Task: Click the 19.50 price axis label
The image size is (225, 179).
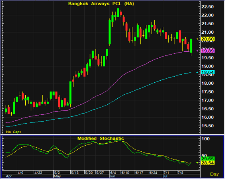Action: point(207,58)
